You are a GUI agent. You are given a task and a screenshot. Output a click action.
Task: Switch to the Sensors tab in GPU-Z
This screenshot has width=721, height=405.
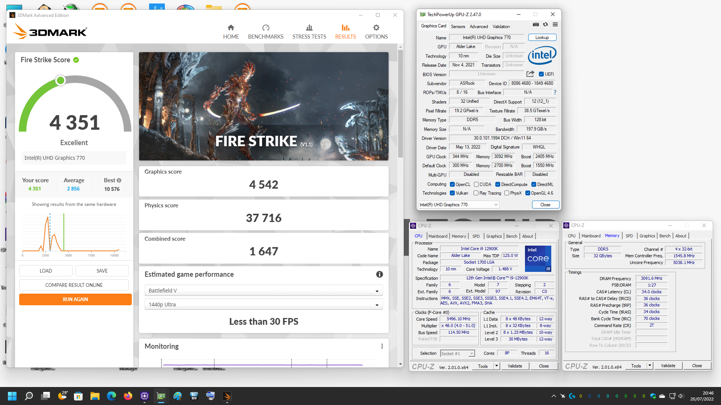click(x=458, y=27)
